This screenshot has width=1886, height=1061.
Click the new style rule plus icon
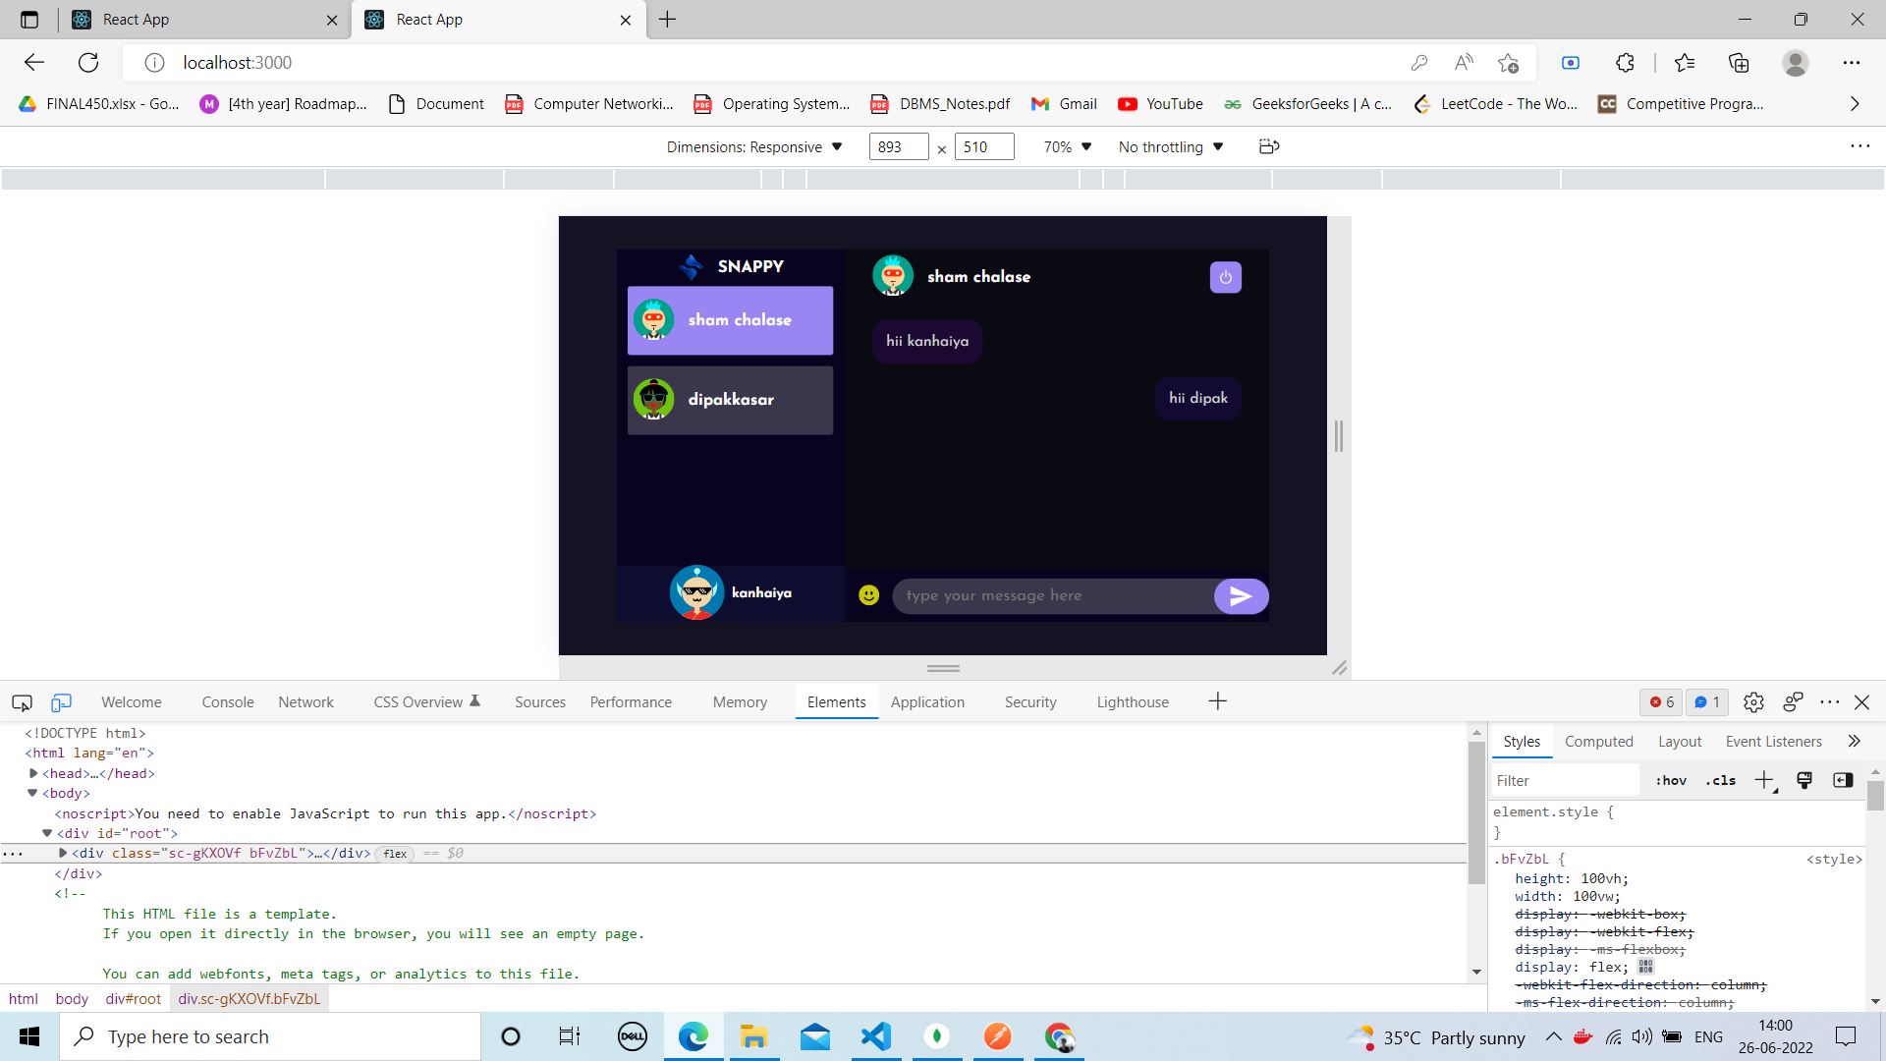pos(1764,780)
